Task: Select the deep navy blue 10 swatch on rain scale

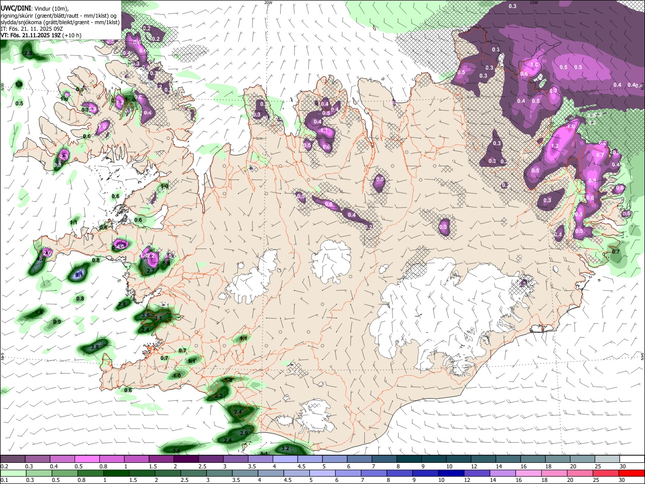Action: (451, 473)
